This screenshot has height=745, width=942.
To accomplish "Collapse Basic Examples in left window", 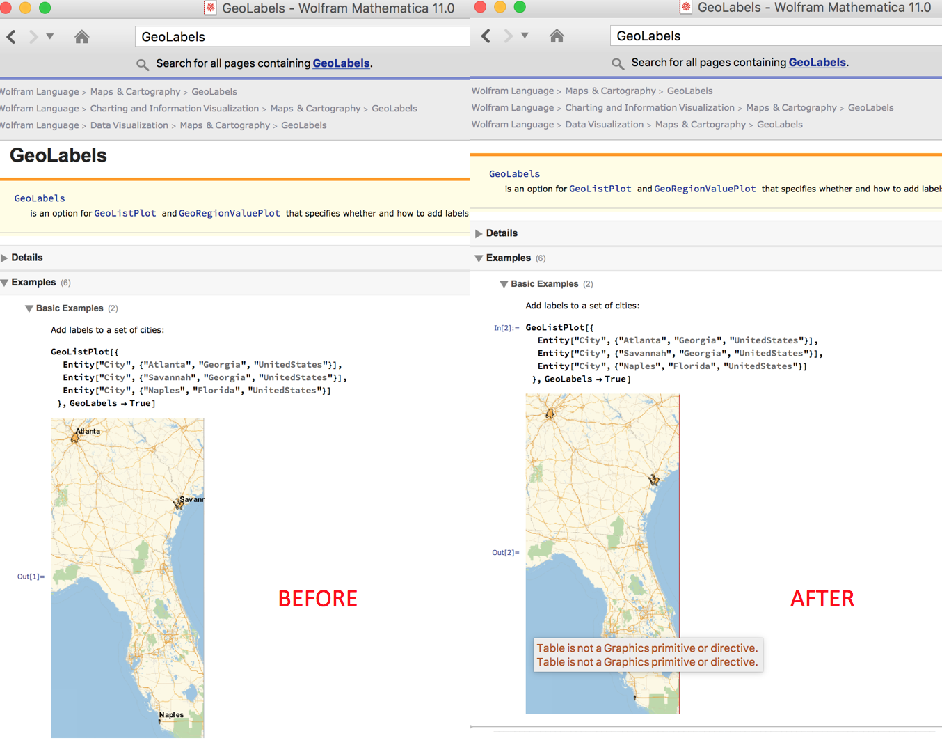I will (29, 309).
